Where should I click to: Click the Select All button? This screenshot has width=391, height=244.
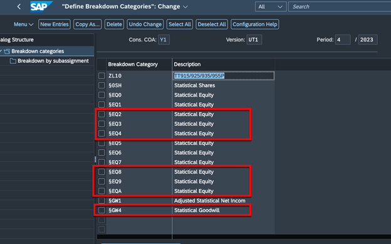(180, 24)
